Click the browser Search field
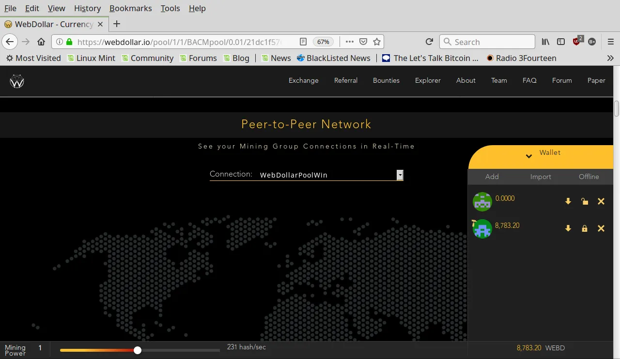Image resolution: width=620 pixels, height=359 pixels. pos(487,42)
